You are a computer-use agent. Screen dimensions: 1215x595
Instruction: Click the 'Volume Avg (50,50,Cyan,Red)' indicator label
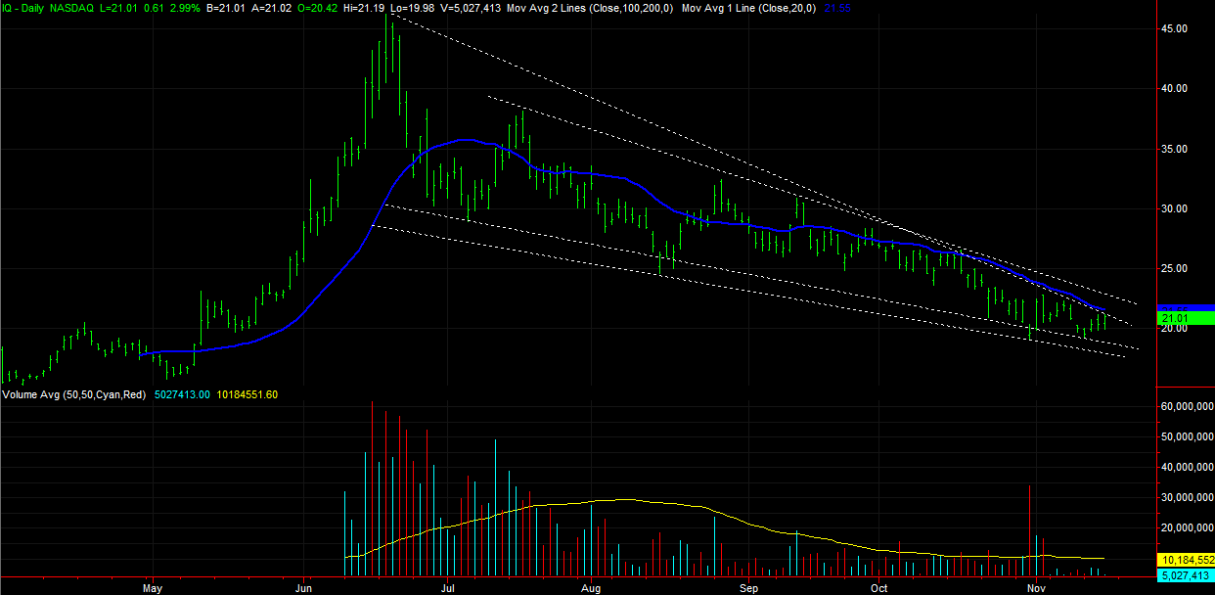click(76, 394)
